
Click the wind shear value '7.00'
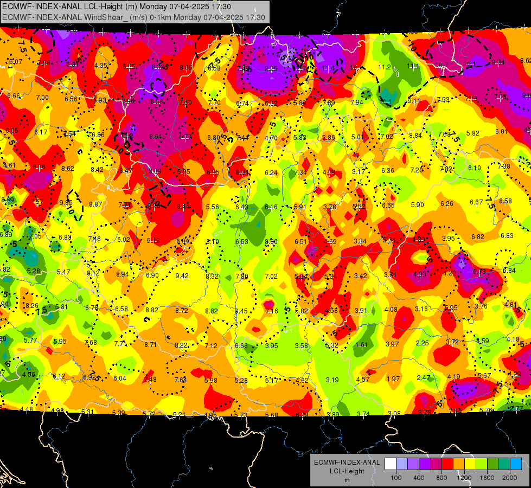[42, 98]
